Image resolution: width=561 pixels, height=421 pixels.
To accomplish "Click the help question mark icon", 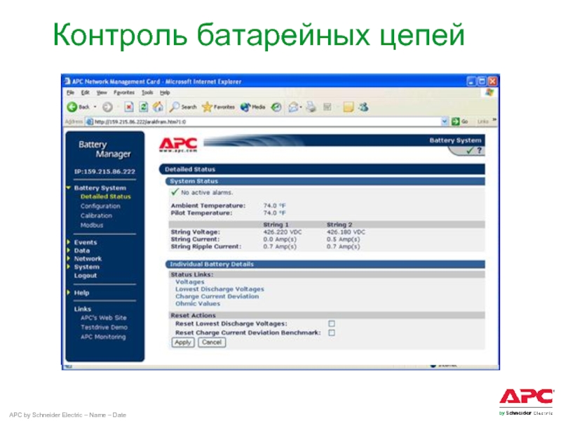I will (480, 151).
